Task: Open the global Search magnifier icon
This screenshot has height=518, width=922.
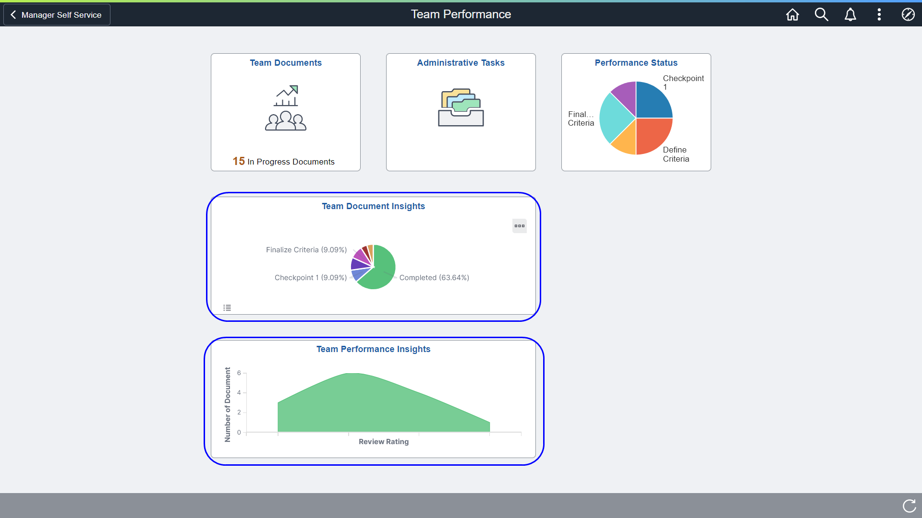Action: point(821,14)
